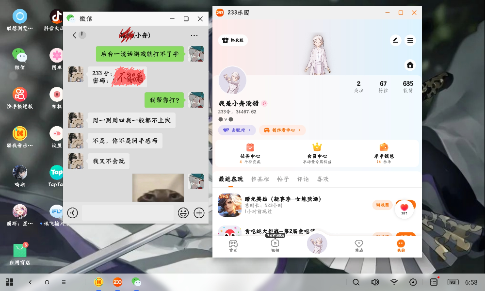Open the emoji picker in WeChat
Viewport: 485px width, 291px height.
pyautogui.click(x=183, y=213)
